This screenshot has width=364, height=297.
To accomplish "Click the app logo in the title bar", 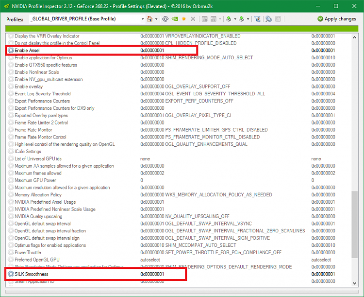I will click(x=6, y=6).
